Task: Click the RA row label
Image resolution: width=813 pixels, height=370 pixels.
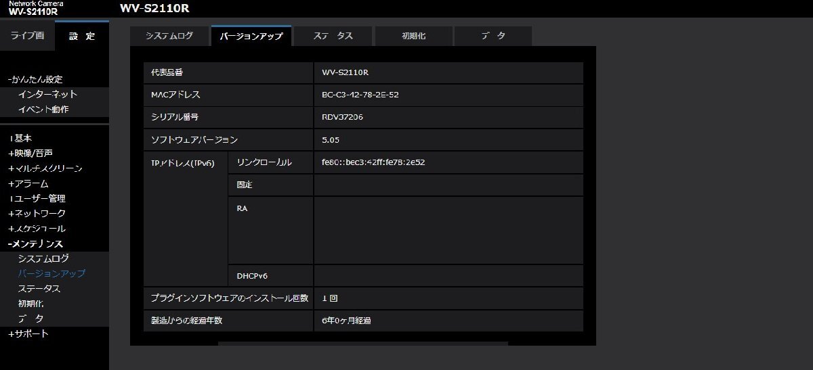Action: pos(242,208)
